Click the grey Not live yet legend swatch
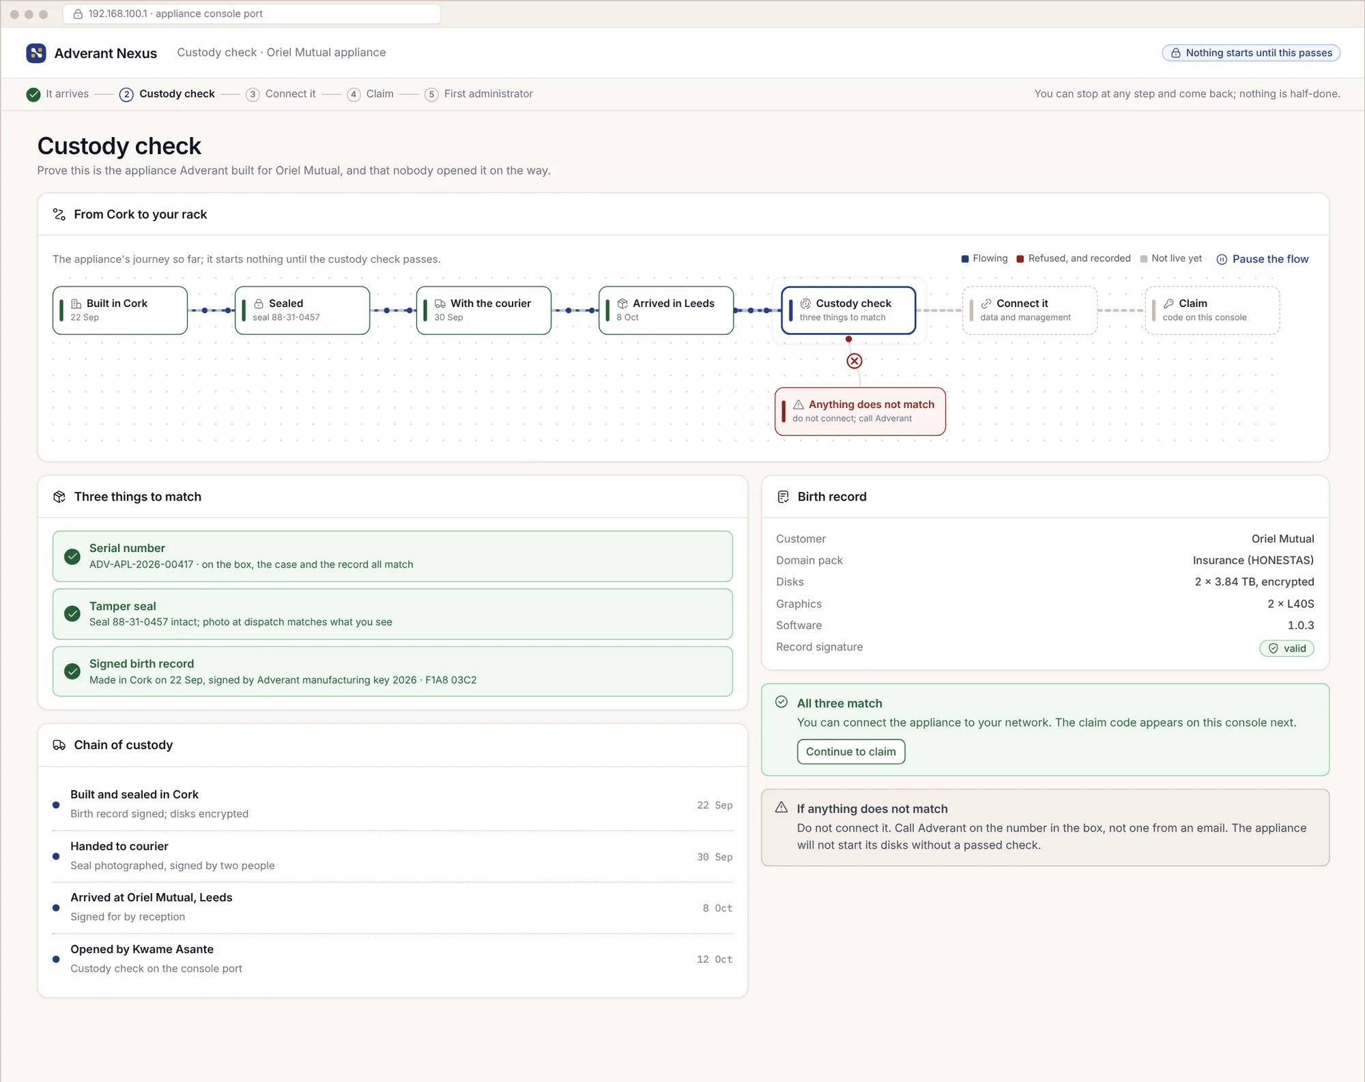The height and width of the screenshot is (1082, 1365). click(x=1144, y=259)
